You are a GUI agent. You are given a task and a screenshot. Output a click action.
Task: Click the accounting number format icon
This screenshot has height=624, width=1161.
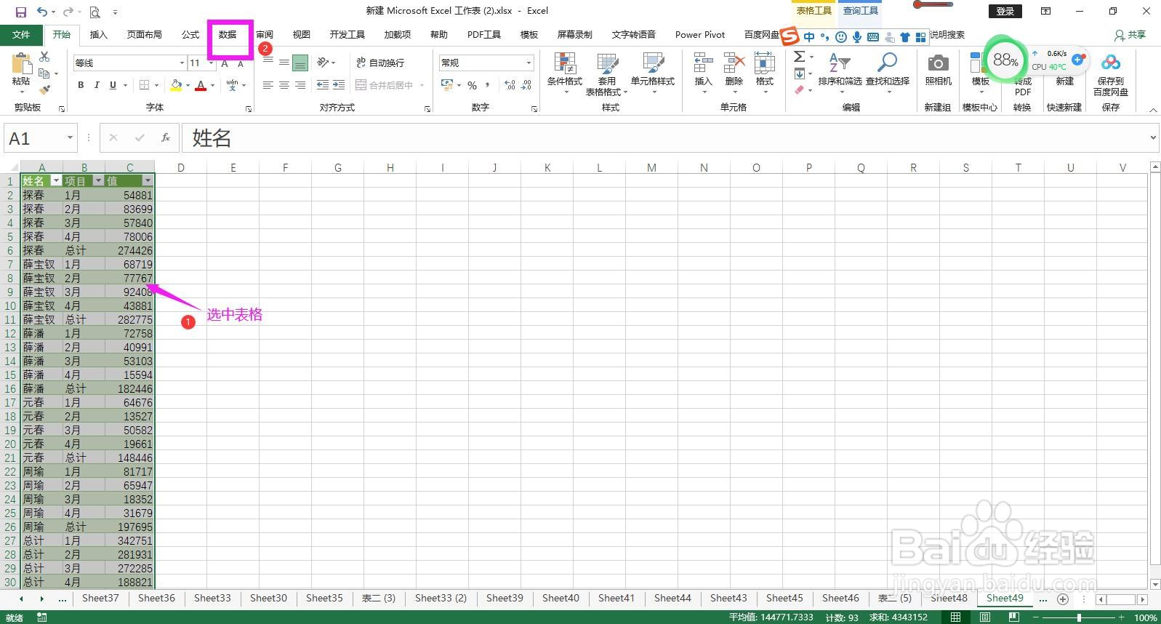coord(447,86)
